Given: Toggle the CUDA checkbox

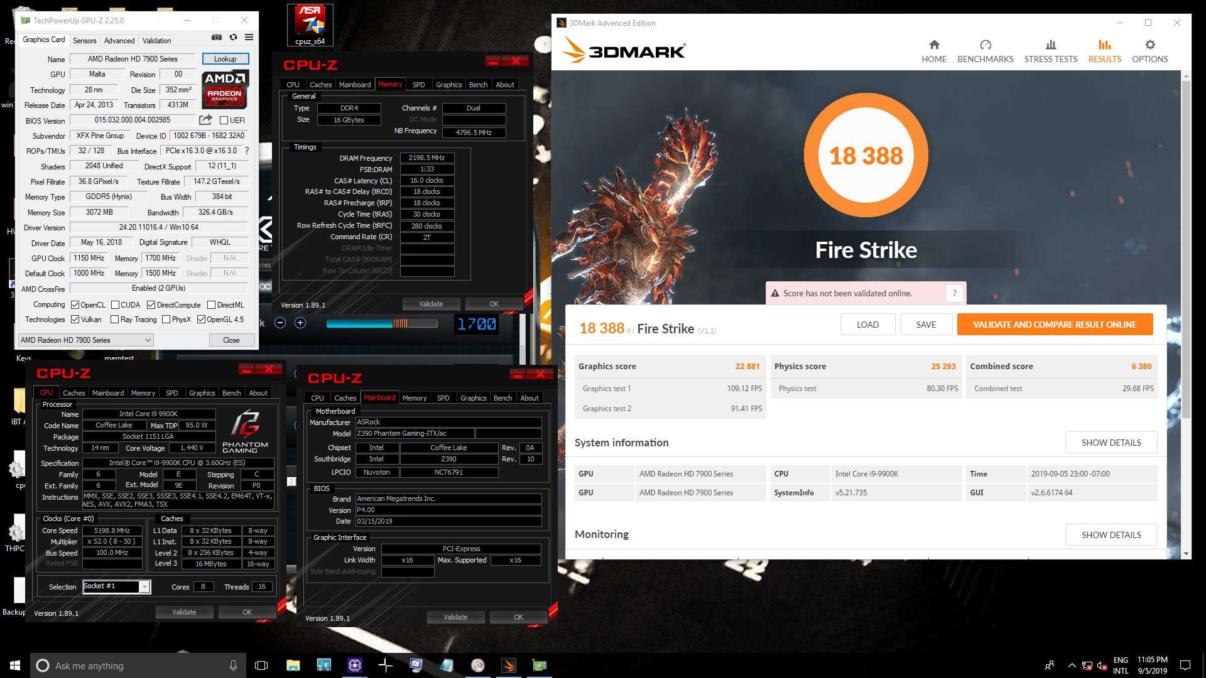Looking at the screenshot, I should pyautogui.click(x=115, y=305).
